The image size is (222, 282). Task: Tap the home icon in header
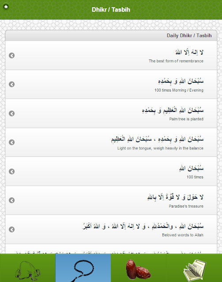(6, 7)
